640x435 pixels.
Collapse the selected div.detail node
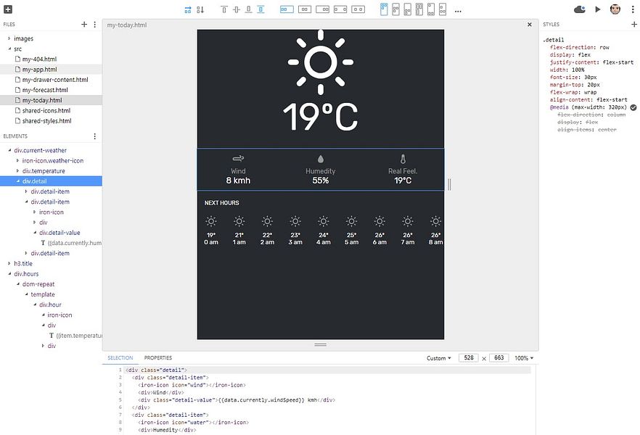pos(17,181)
